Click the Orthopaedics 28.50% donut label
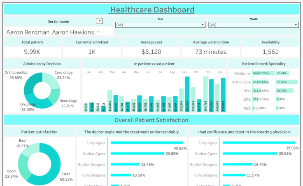This screenshot has height=186, width=303. pos(16,75)
